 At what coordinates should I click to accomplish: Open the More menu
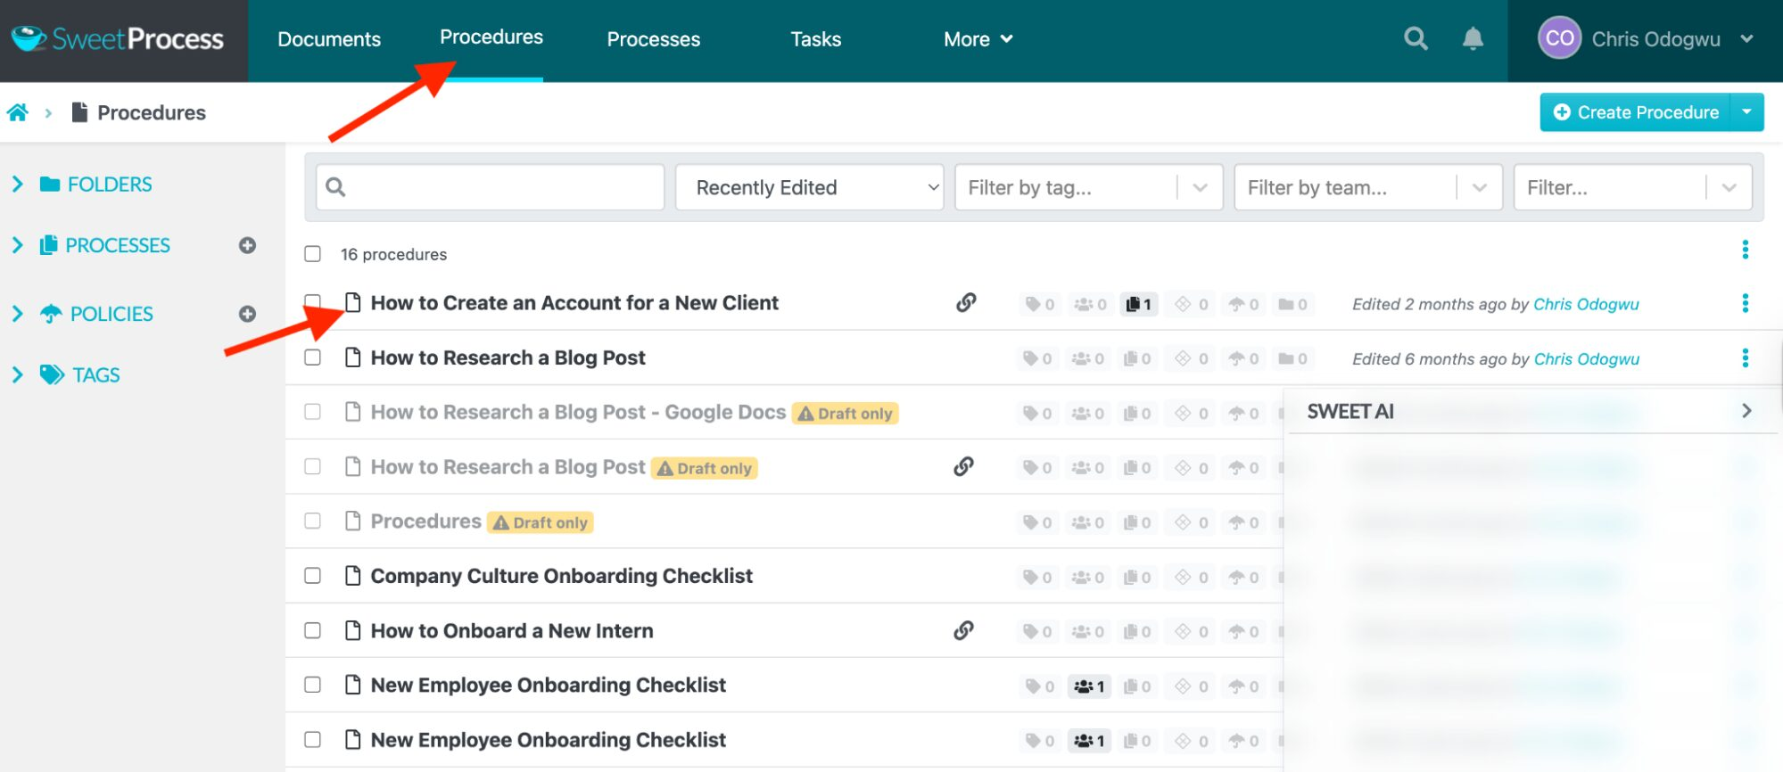pos(978,39)
